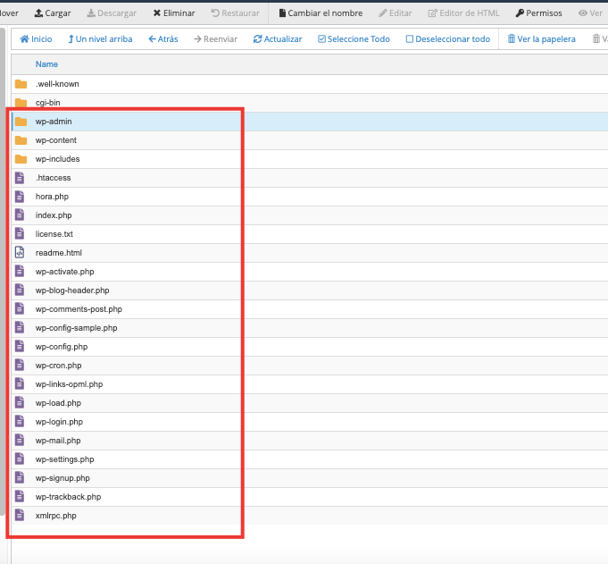Select the wp-admin folder name
Image resolution: width=608 pixels, height=564 pixels.
[54, 122]
